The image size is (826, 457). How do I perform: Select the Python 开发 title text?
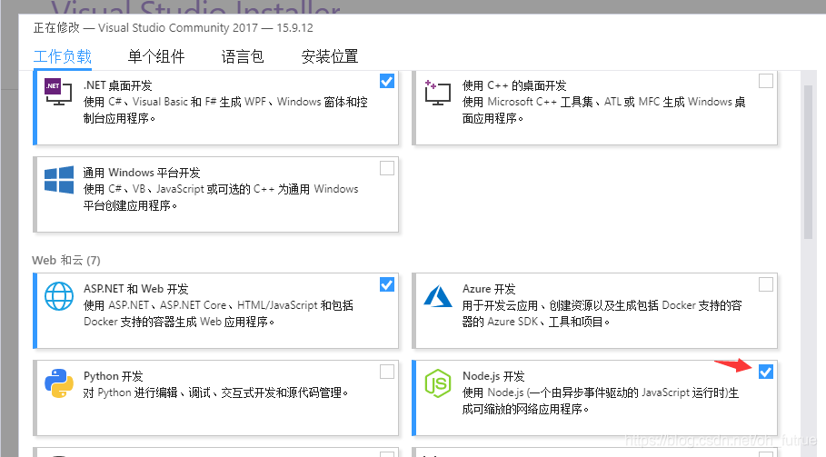[x=114, y=376]
